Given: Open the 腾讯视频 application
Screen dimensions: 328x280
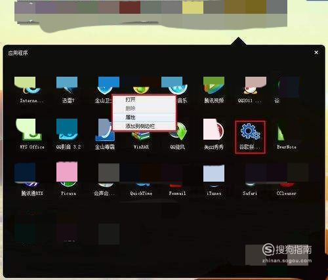Looking at the screenshot, I should (214, 85).
